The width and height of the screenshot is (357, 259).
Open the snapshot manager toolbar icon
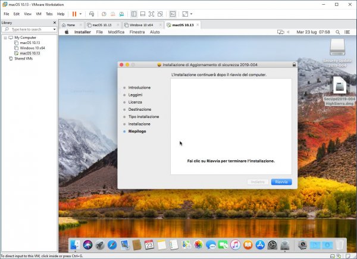click(x=122, y=14)
